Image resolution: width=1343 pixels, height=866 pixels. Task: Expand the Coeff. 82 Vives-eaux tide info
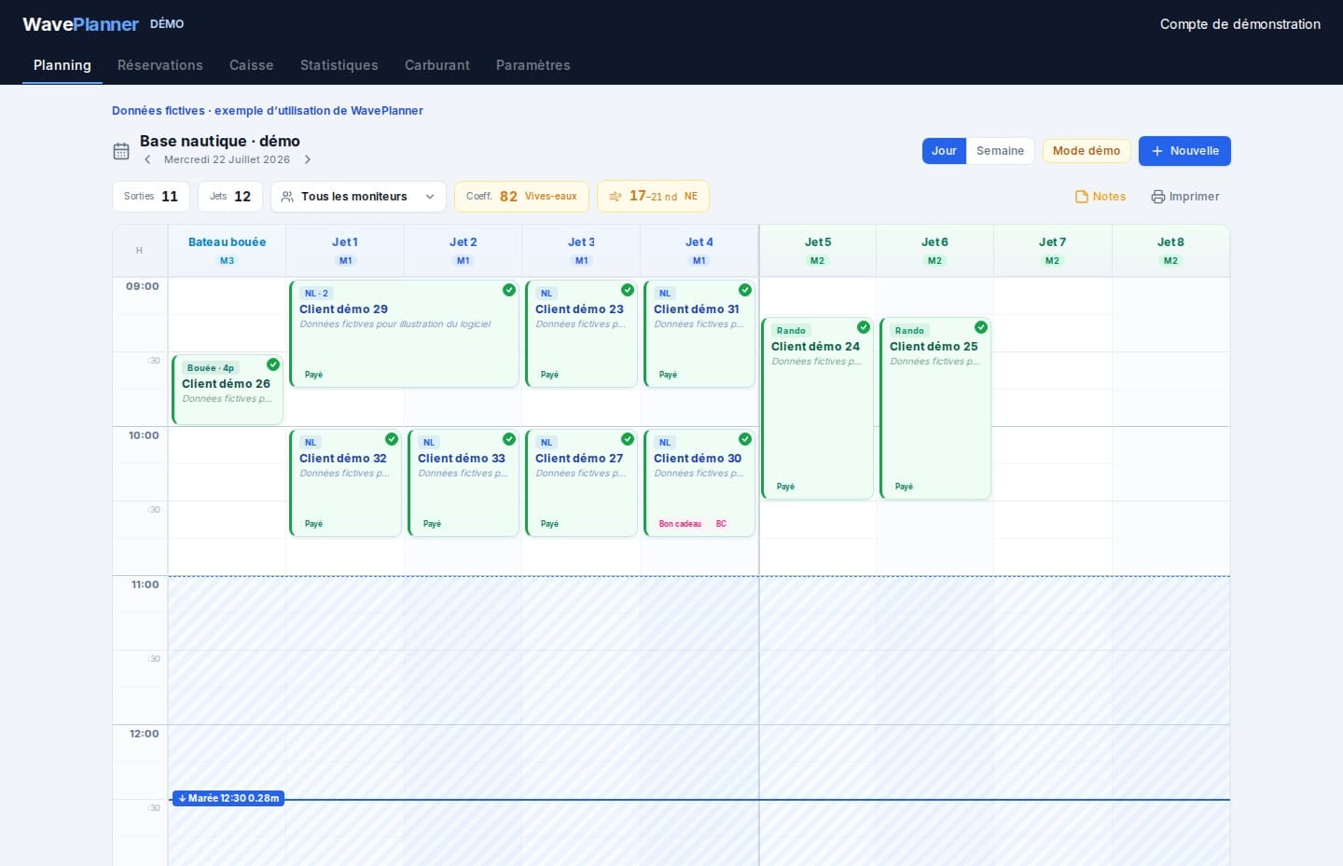tap(521, 197)
